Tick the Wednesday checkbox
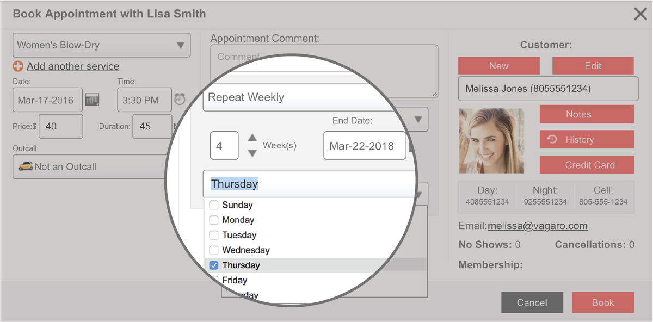The height and width of the screenshot is (322, 653). coord(214,250)
